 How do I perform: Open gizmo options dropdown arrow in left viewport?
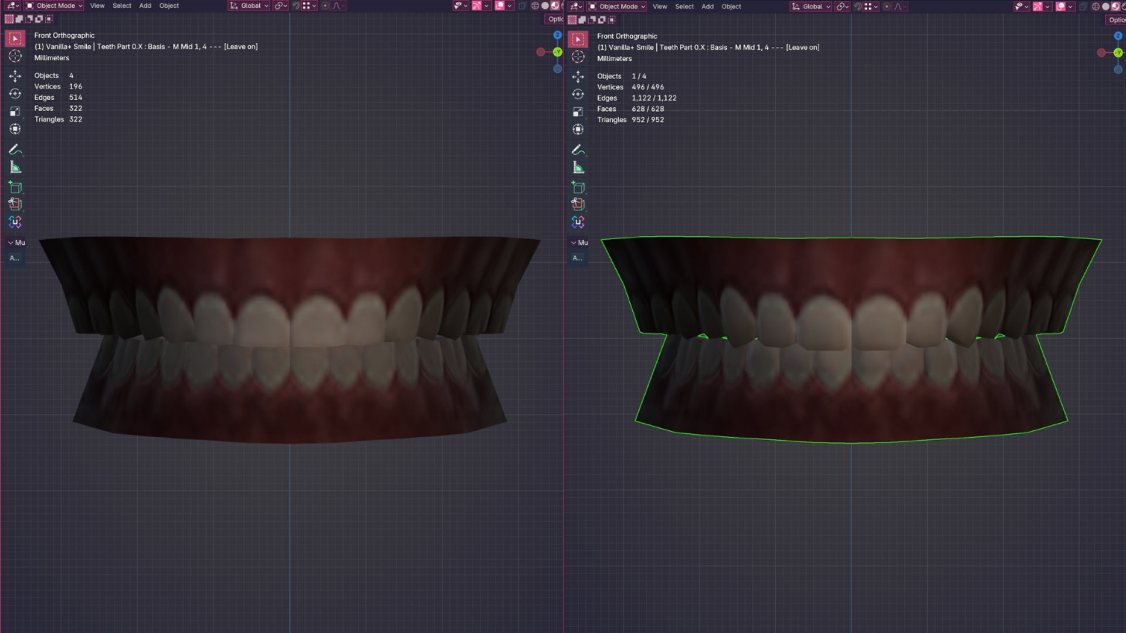[x=486, y=6]
